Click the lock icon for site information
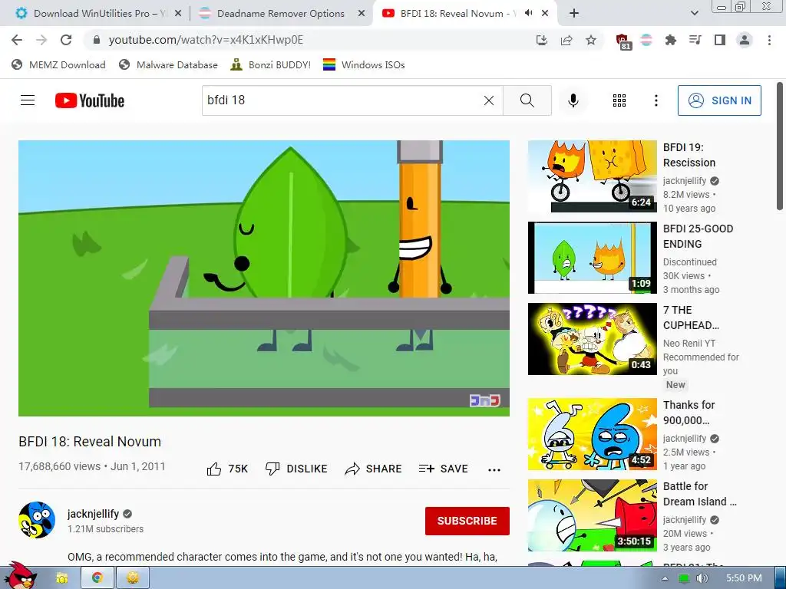786x589 pixels. point(97,40)
